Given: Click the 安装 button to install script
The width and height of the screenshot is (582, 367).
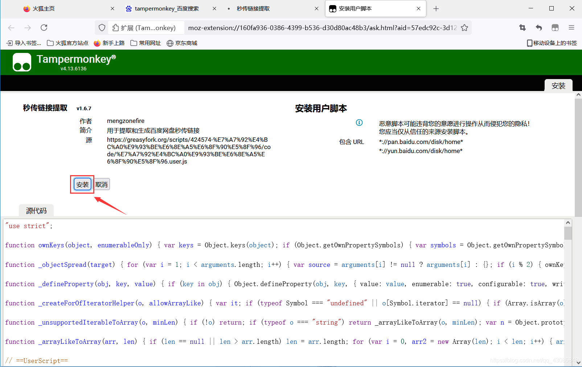Looking at the screenshot, I should pos(82,185).
